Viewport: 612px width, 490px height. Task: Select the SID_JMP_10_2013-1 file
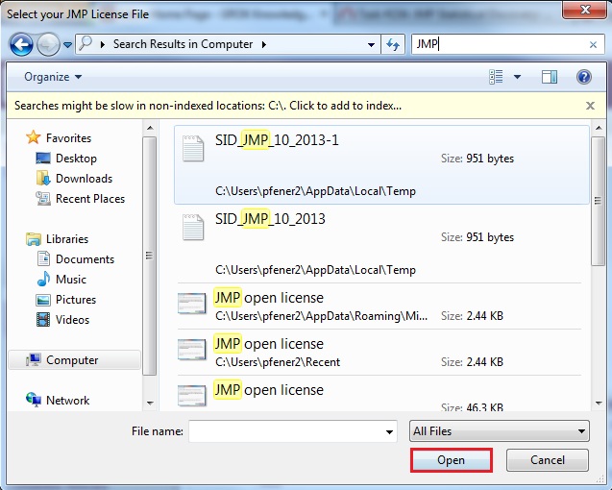(x=381, y=164)
